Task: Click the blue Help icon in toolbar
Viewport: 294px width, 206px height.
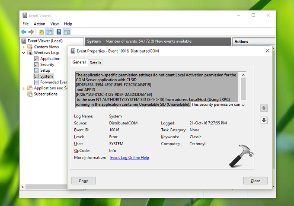Action: (59, 32)
